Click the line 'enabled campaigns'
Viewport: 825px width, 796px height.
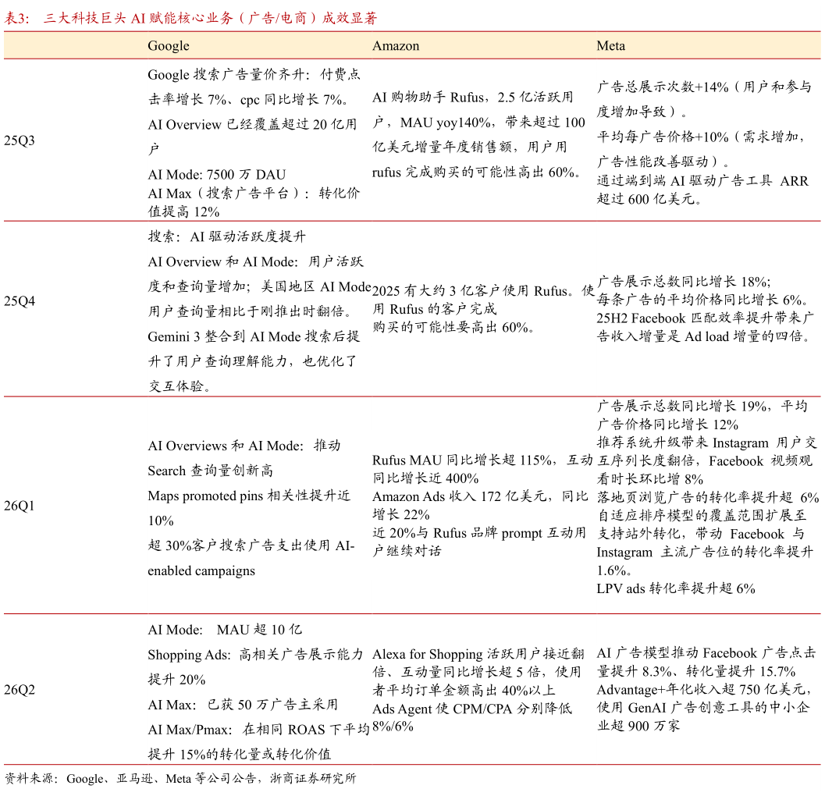[x=201, y=570]
